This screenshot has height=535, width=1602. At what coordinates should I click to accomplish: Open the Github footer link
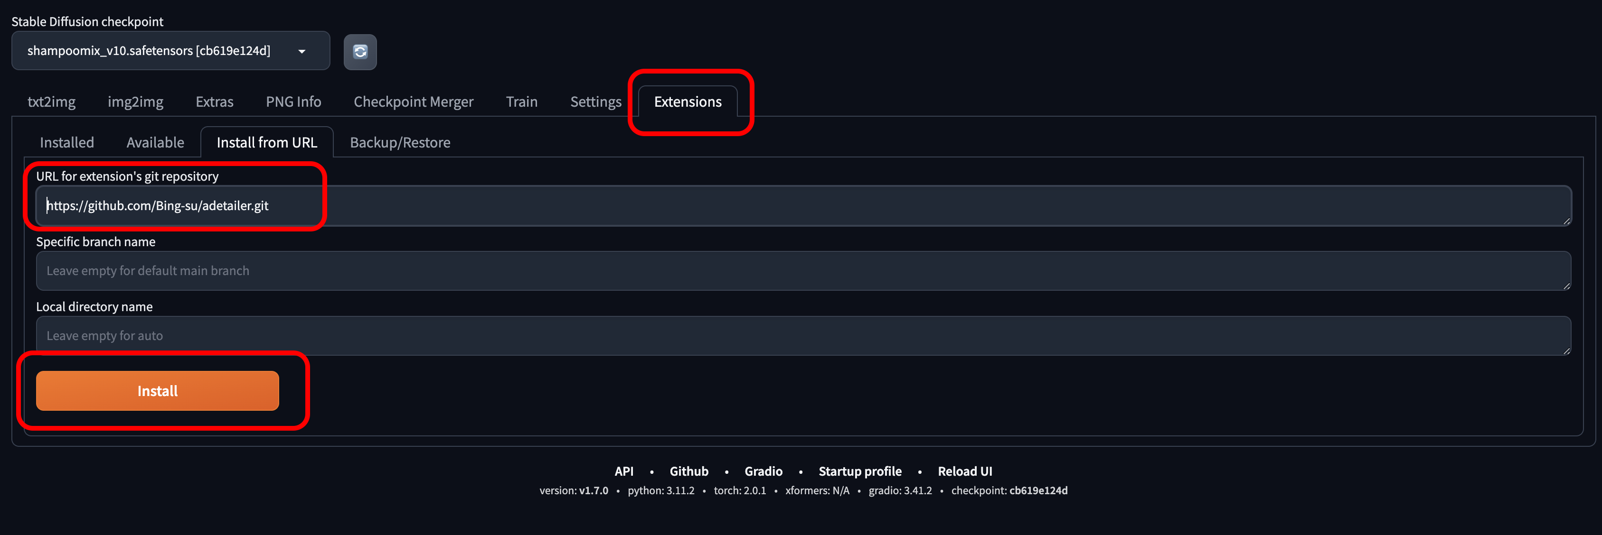688,471
